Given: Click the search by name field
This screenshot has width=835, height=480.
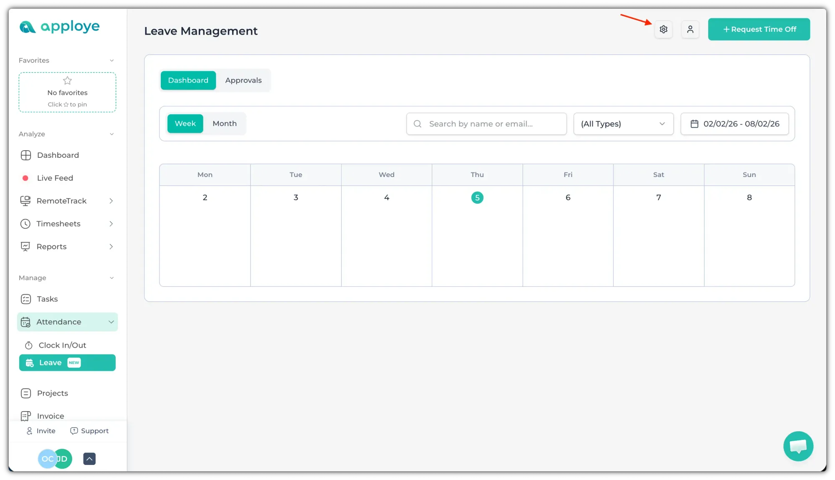Looking at the screenshot, I should [486, 124].
